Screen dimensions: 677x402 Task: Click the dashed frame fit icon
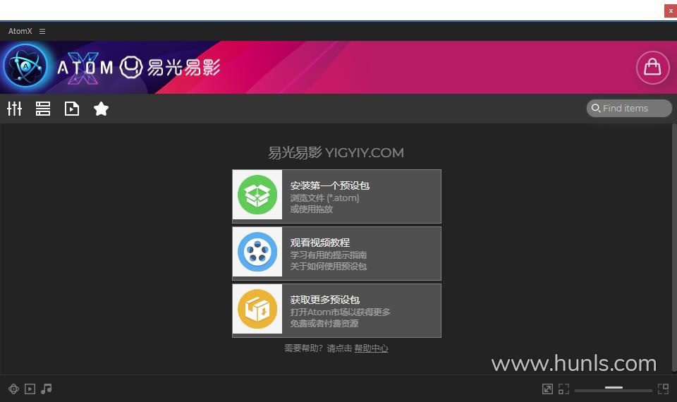(x=563, y=389)
